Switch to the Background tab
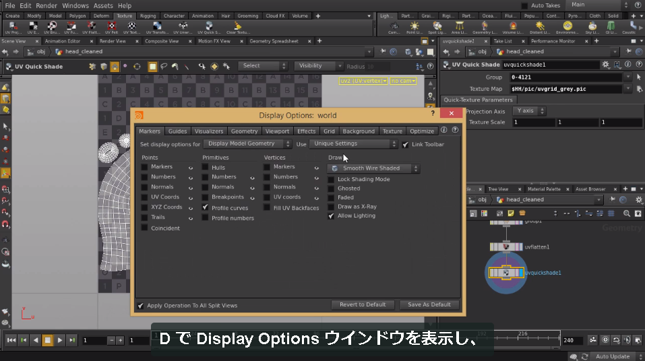The width and height of the screenshot is (645, 361). 359,131
